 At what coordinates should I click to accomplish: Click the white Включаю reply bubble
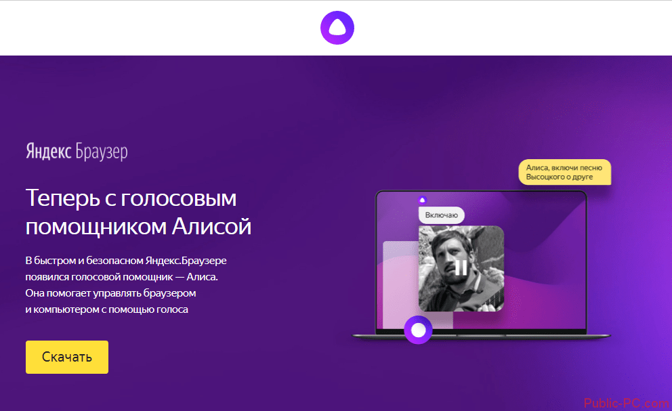click(x=441, y=216)
